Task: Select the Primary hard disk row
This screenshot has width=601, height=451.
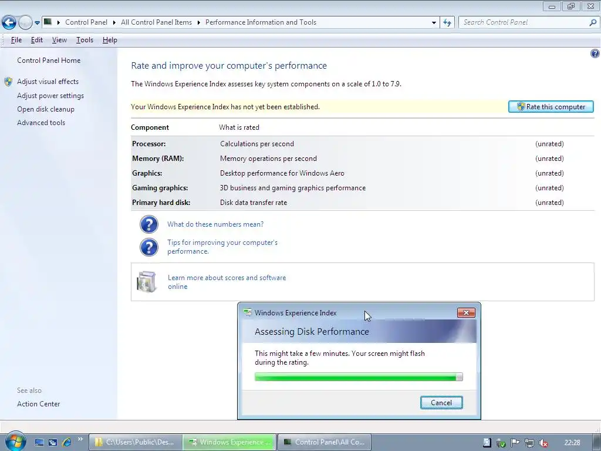Action: (x=362, y=203)
